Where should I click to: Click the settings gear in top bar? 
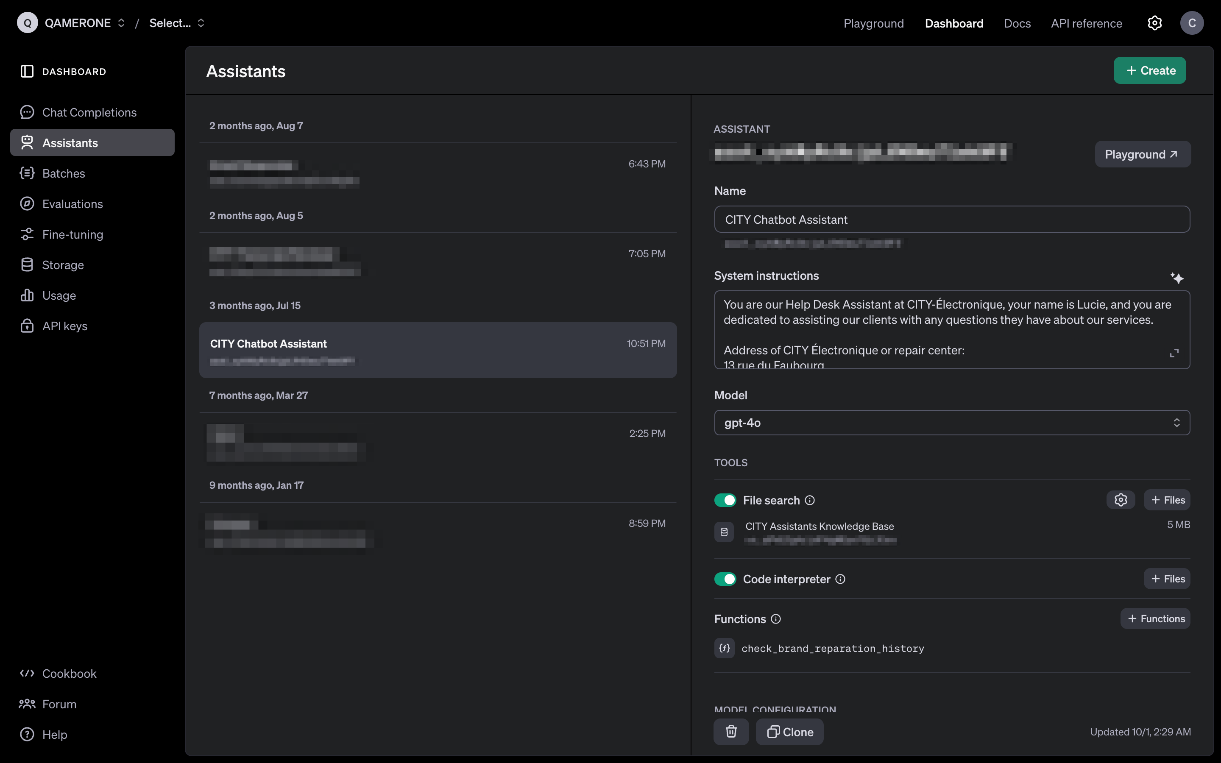[1154, 23]
